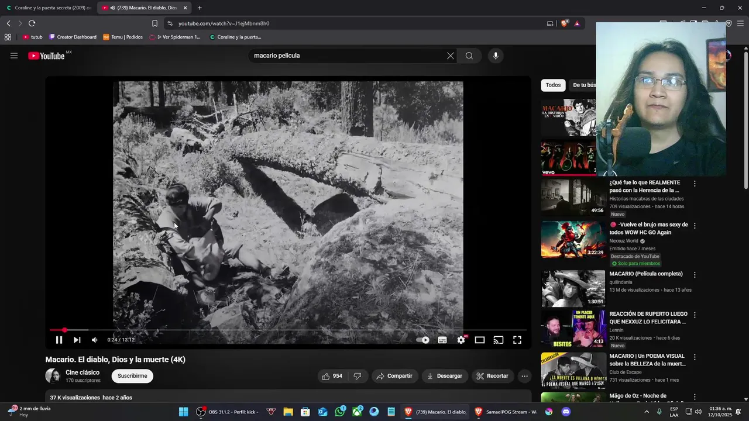The height and width of the screenshot is (421, 749).
Task: Reload the page
Action: pos(32,23)
